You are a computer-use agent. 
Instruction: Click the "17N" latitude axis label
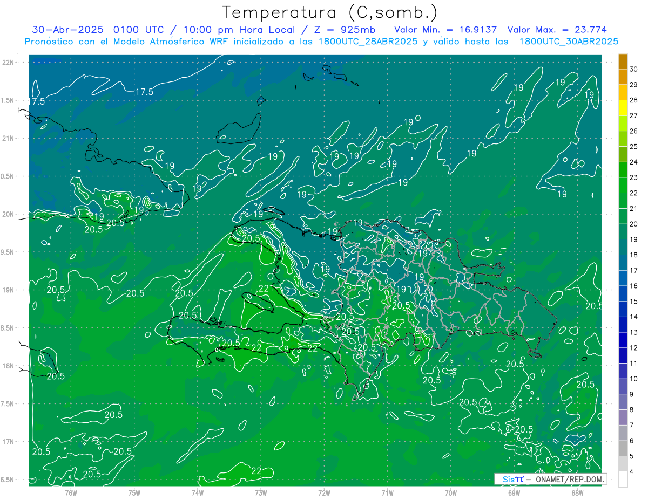pos(8,442)
